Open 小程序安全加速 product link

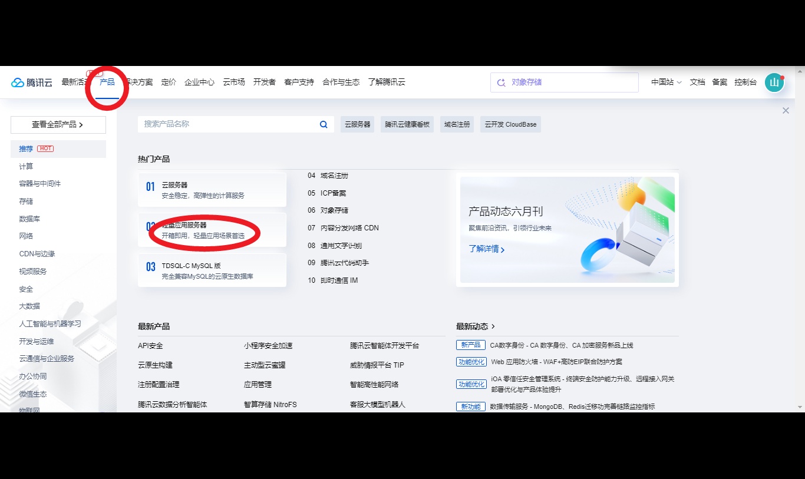268,346
